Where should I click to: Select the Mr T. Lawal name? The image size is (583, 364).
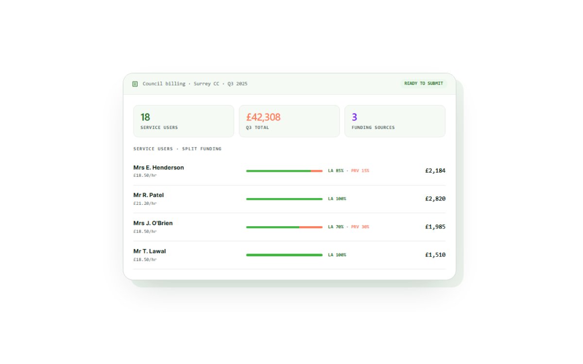click(150, 251)
